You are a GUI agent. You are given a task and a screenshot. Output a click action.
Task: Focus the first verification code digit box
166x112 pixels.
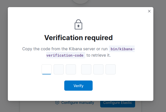click(47, 69)
